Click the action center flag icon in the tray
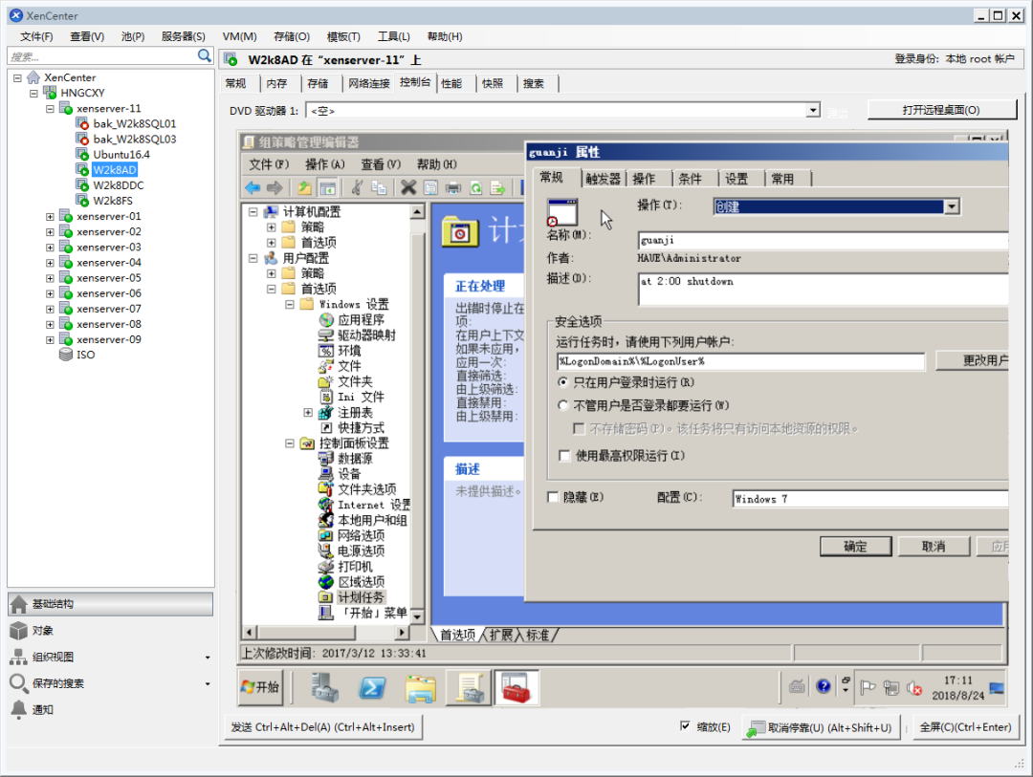 pyautogui.click(x=868, y=688)
